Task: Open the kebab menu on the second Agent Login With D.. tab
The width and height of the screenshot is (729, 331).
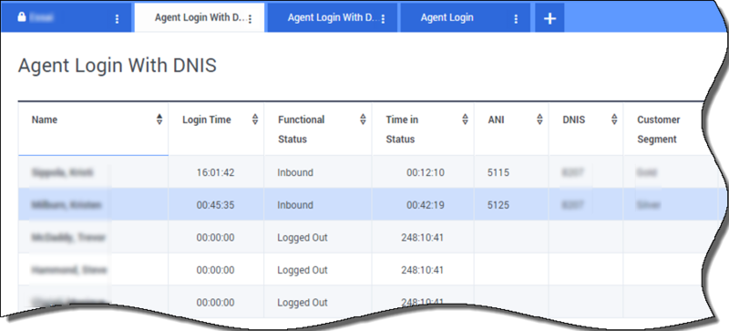Action: tap(383, 18)
